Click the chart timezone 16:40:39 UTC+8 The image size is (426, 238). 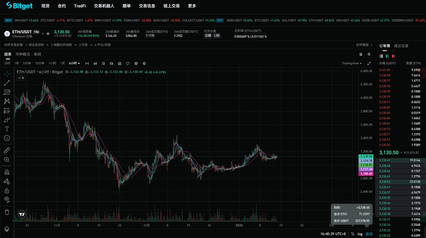(x=333, y=234)
